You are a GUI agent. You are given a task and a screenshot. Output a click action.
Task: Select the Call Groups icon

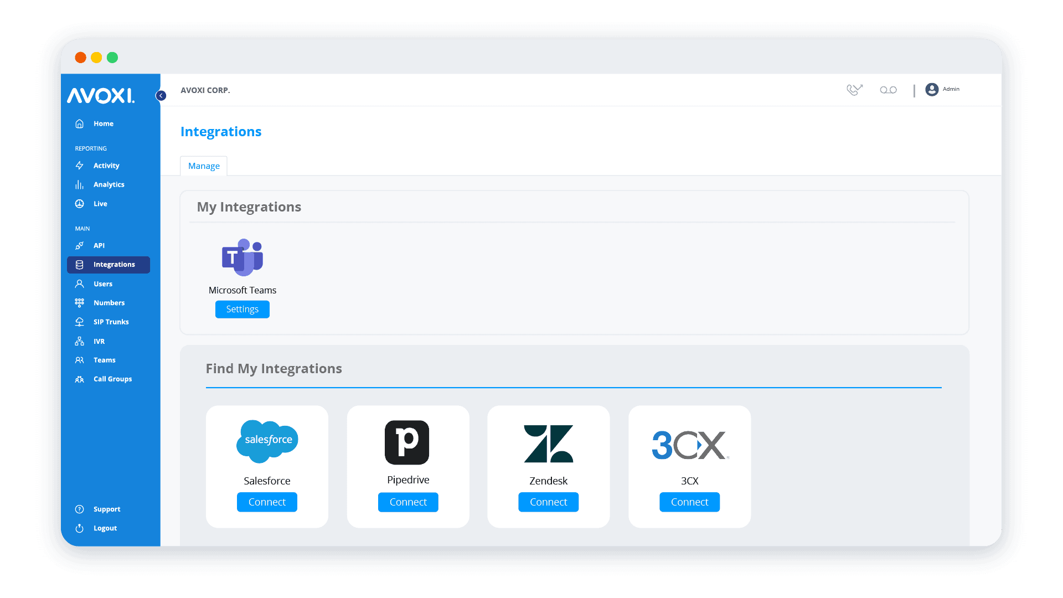pyautogui.click(x=80, y=379)
